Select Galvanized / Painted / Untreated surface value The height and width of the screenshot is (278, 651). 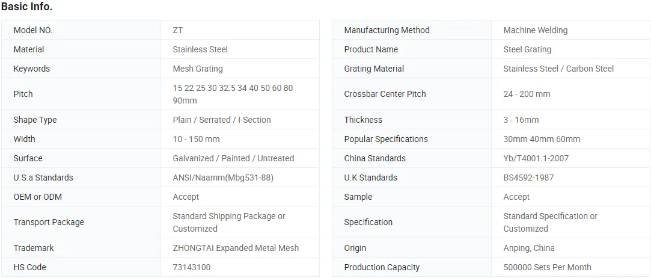point(233,158)
